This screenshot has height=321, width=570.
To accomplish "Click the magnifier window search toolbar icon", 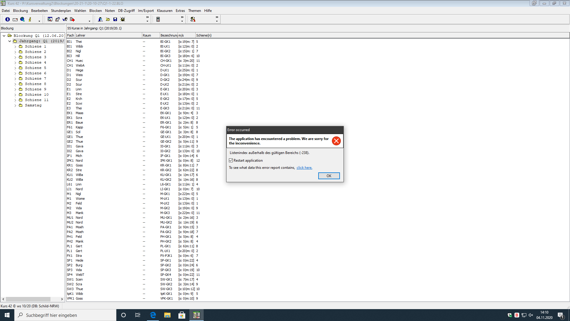I will tap(50, 19).
